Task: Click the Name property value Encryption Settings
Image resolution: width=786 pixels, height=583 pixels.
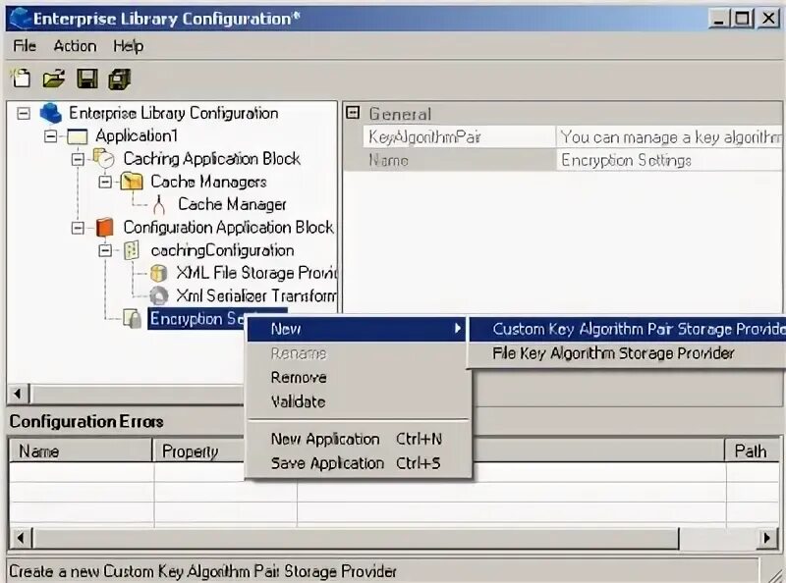Action: 670,160
